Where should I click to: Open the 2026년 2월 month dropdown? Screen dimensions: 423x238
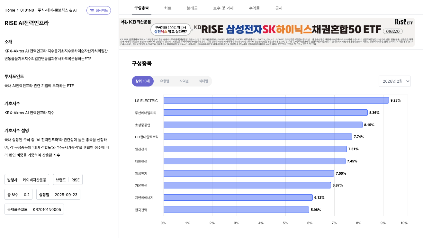click(x=394, y=81)
